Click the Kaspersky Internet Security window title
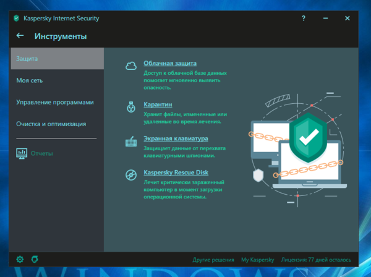 pyautogui.click(x=61, y=18)
